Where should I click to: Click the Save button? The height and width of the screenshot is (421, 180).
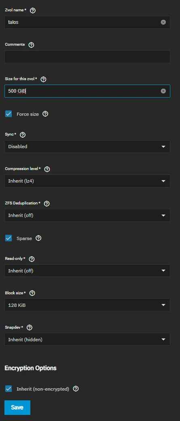tap(17, 407)
